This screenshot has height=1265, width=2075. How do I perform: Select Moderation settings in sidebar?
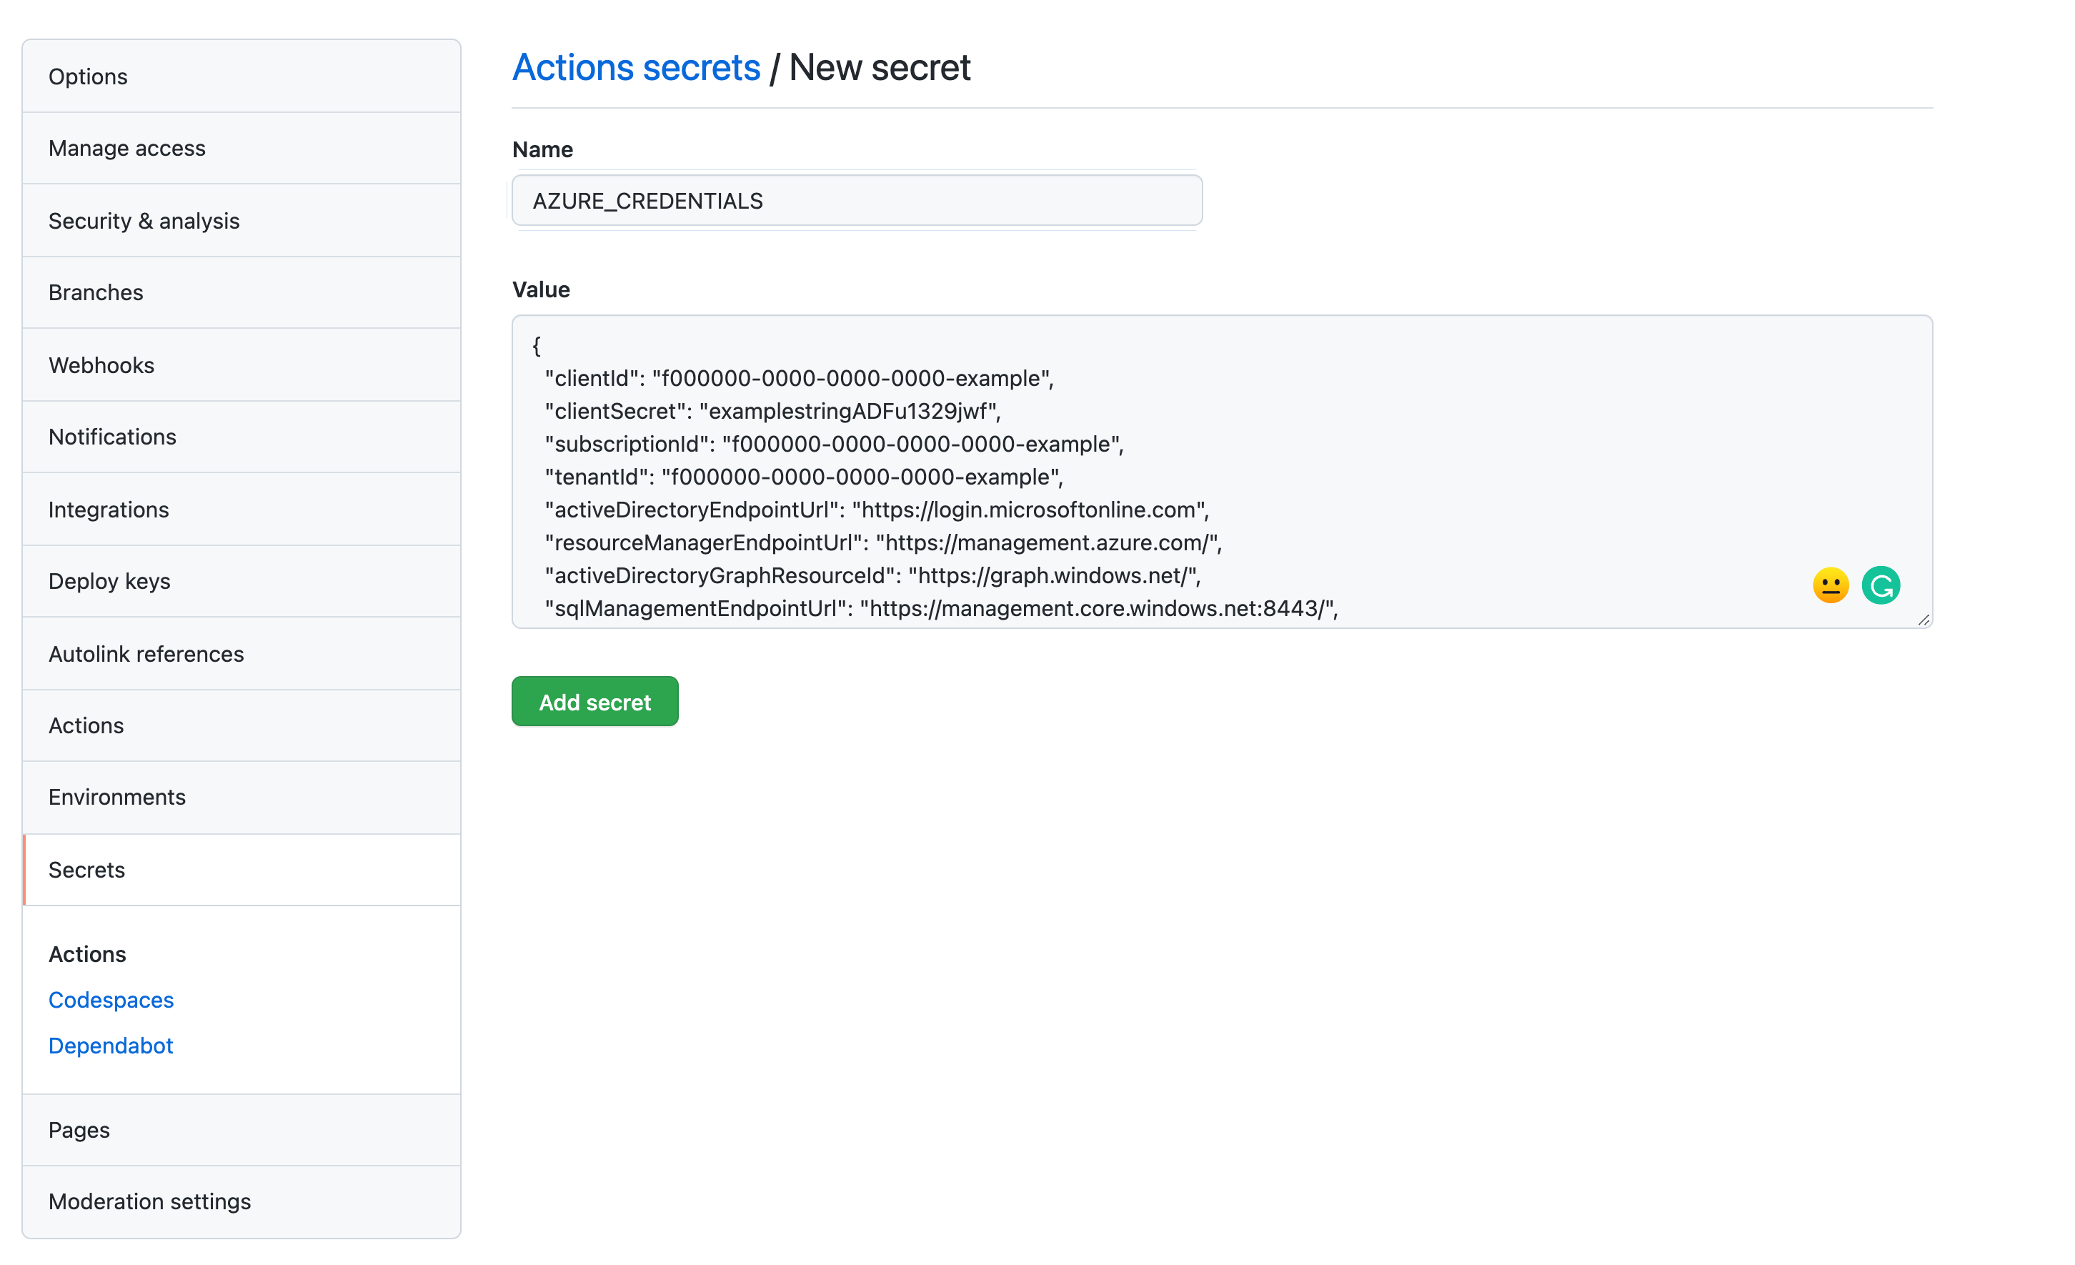pyautogui.click(x=149, y=1202)
